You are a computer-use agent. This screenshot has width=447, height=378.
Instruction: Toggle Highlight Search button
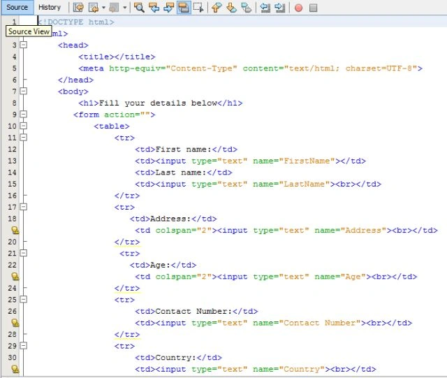pos(183,8)
